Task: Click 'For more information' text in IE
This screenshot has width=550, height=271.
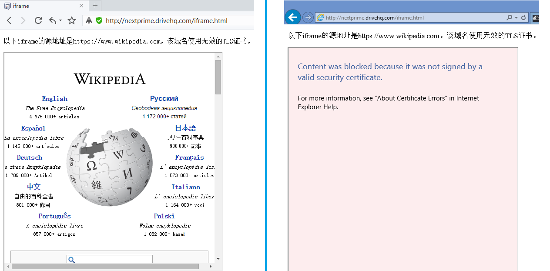Action: (x=388, y=102)
